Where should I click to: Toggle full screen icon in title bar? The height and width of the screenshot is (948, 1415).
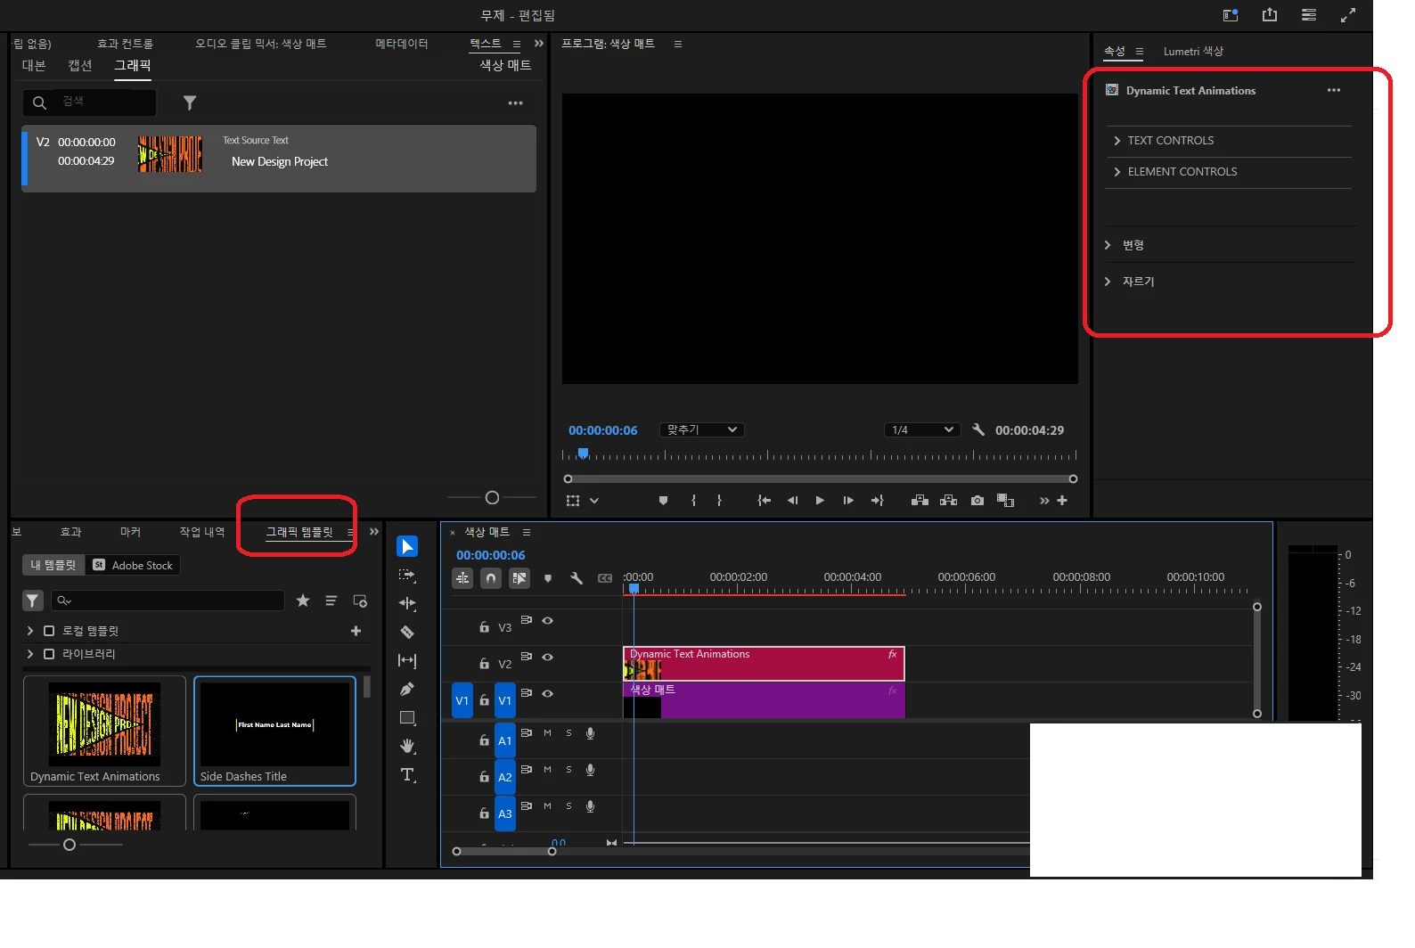click(x=1348, y=15)
